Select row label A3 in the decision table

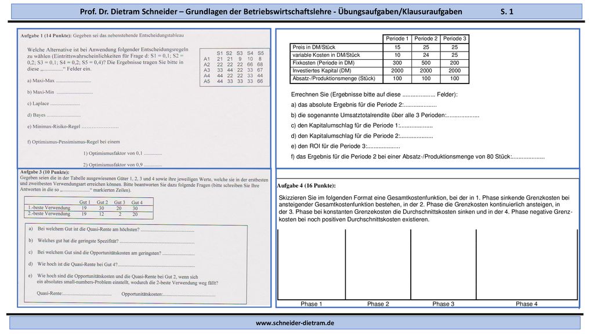pos(207,70)
